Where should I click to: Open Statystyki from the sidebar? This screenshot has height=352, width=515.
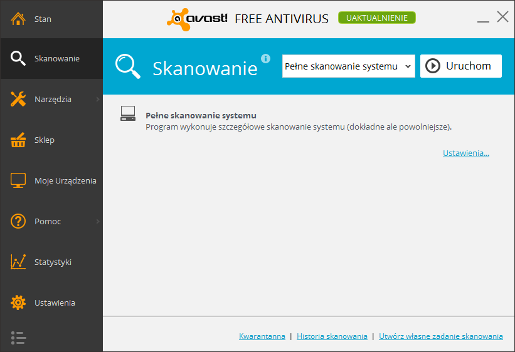coord(51,262)
